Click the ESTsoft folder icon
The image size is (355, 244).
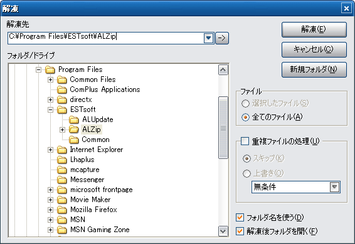pos(62,110)
